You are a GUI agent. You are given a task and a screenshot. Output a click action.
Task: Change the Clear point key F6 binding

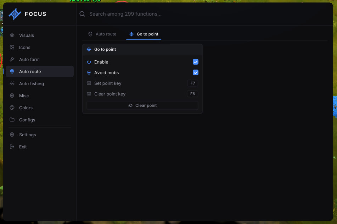point(192,94)
